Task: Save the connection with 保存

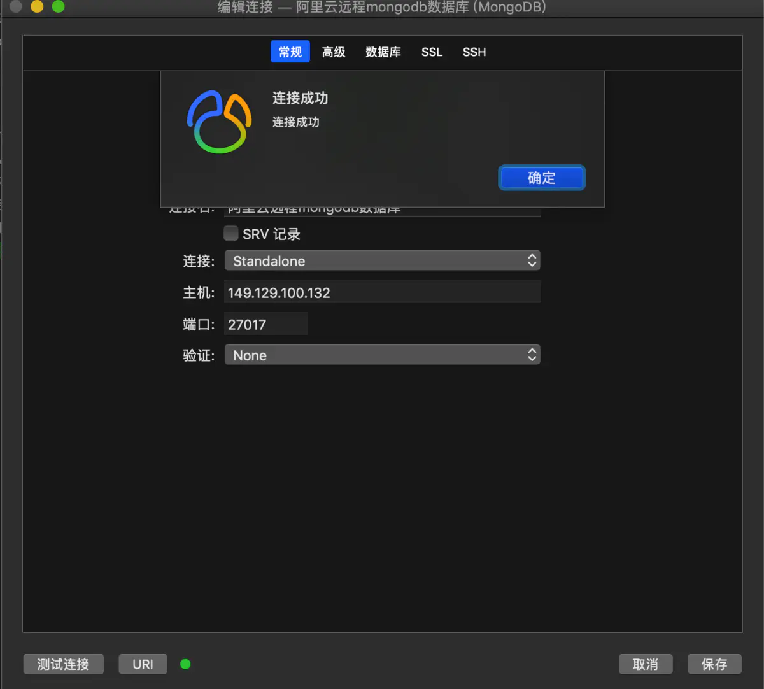Action: (x=714, y=664)
